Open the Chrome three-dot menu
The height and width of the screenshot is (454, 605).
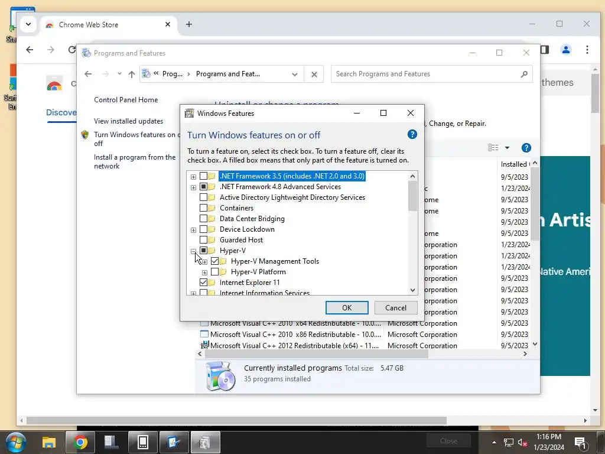pos(587,50)
